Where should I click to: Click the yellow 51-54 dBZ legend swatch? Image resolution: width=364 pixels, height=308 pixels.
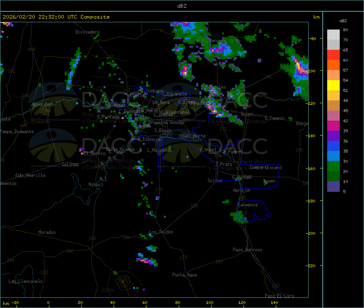tap(333, 85)
